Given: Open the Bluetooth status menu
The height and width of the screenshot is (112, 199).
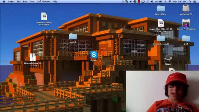Looking at the screenshot, I should (x=165, y=2).
